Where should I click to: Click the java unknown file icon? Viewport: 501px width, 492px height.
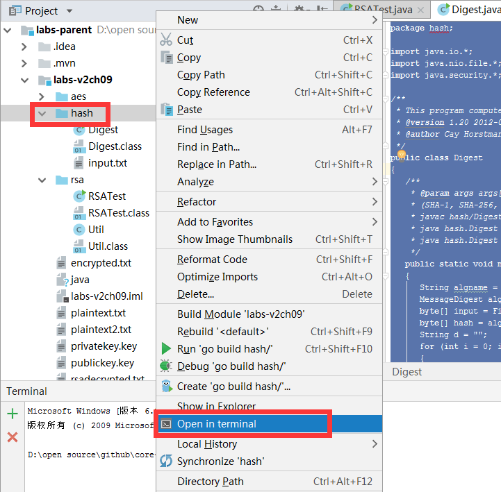[x=62, y=280]
